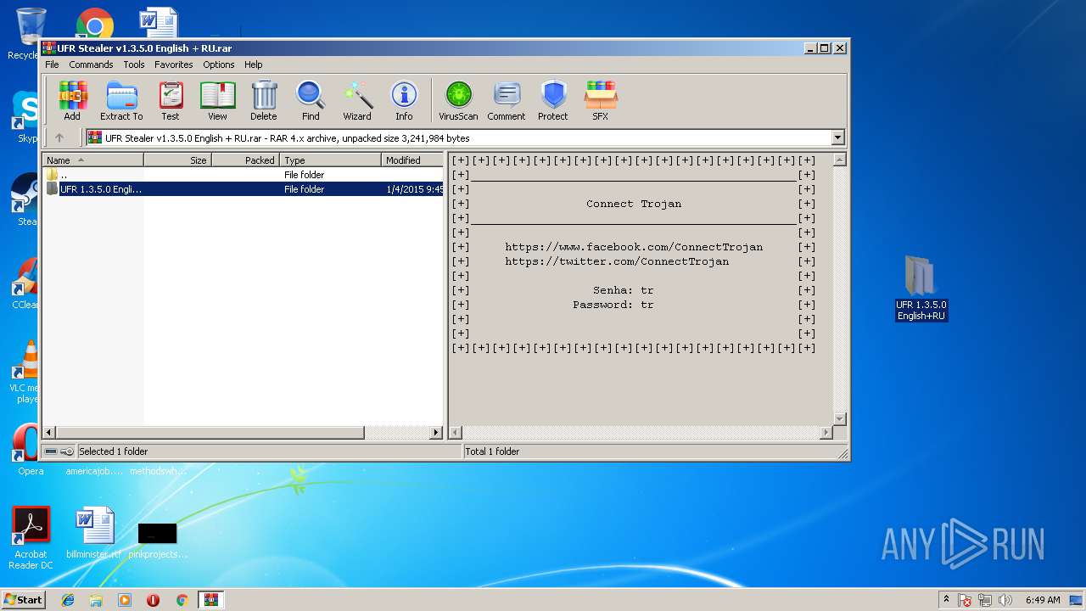Sort by Packed column header
Screen dimensions: 1086x611
tap(245, 160)
